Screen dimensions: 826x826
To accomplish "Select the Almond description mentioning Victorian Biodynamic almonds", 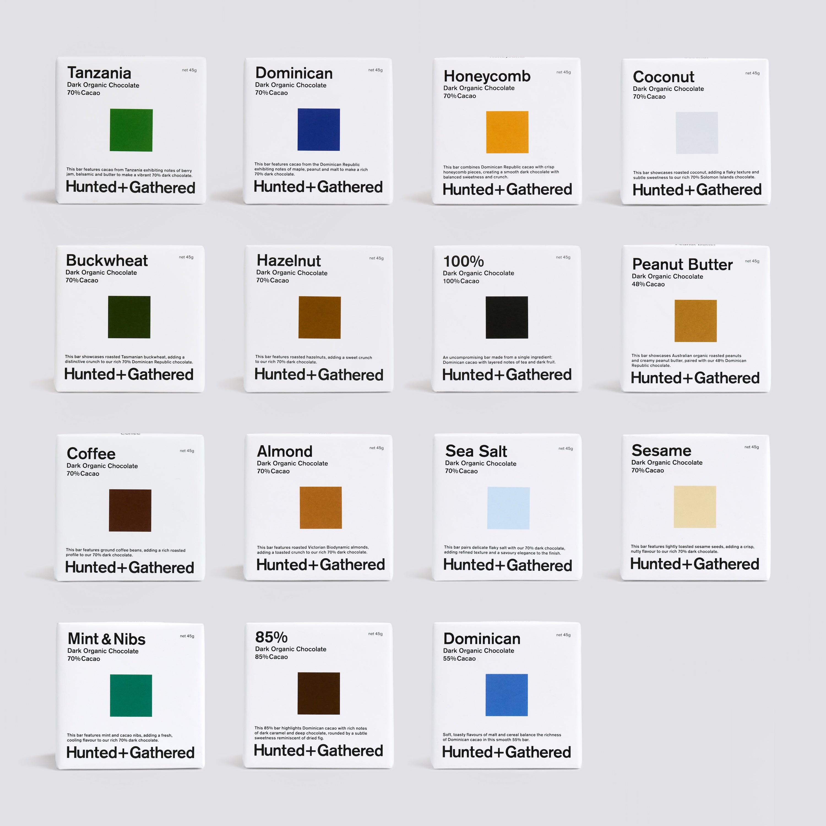I will pyautogui.click(x=313, y=550).
